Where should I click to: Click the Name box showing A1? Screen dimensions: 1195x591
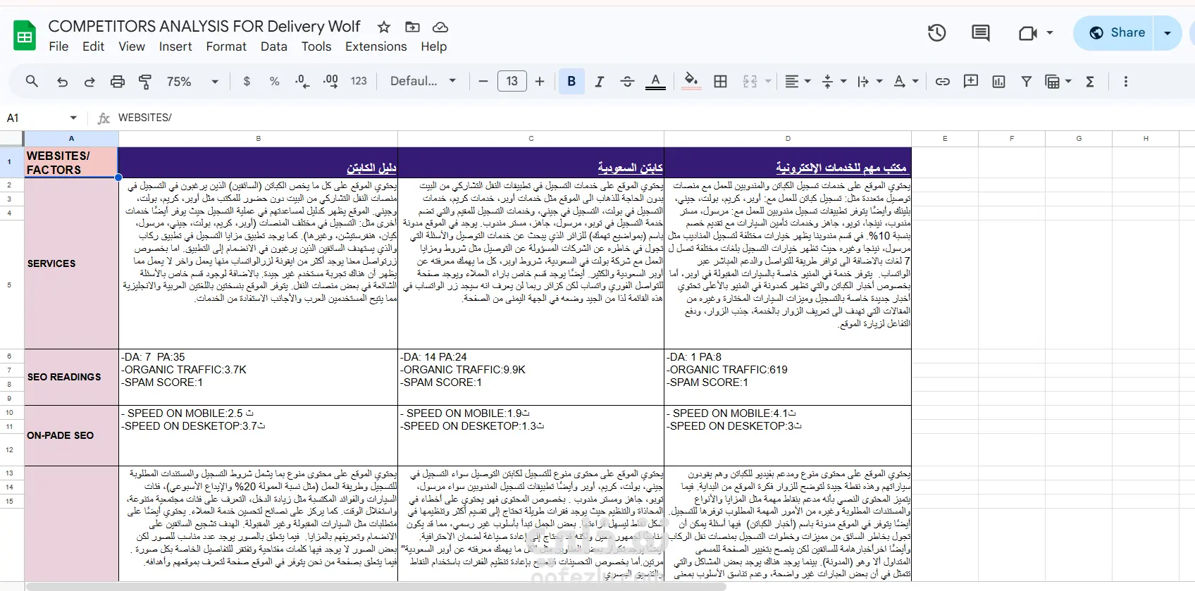point(42,118)
